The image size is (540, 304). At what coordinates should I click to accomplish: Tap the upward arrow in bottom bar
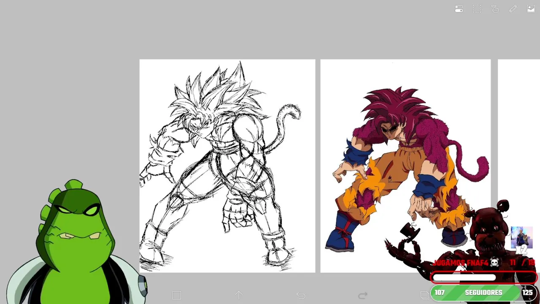239,296
